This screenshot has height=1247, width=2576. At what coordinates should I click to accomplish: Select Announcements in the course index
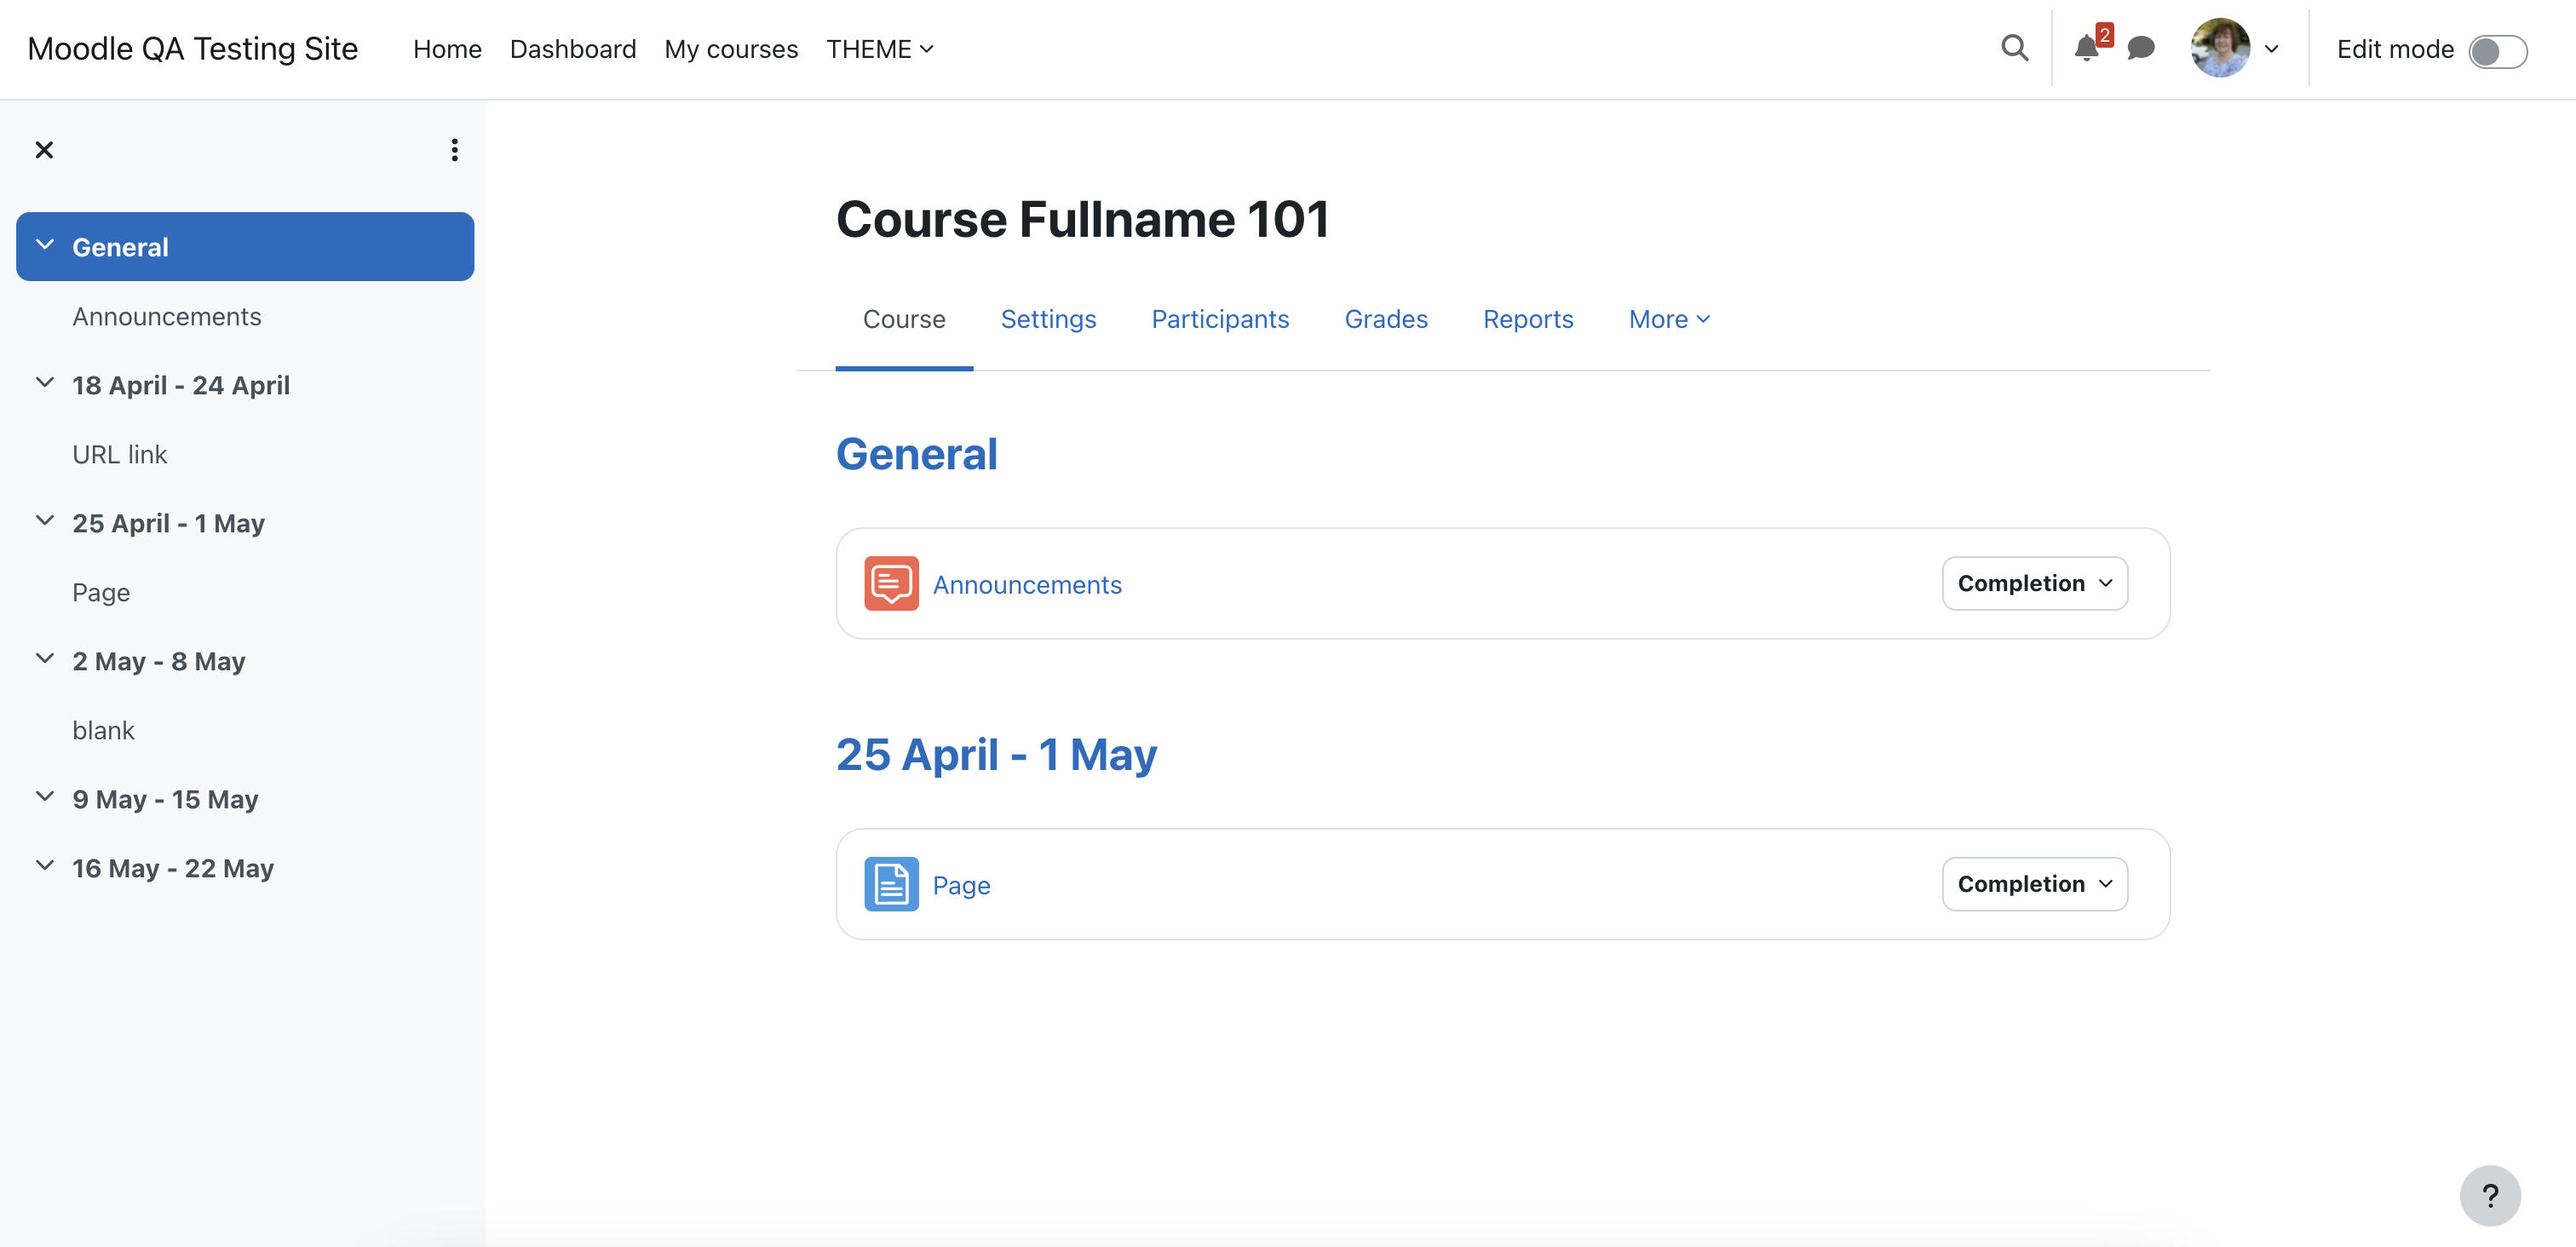pyautogui.click(x=167, y=316)
